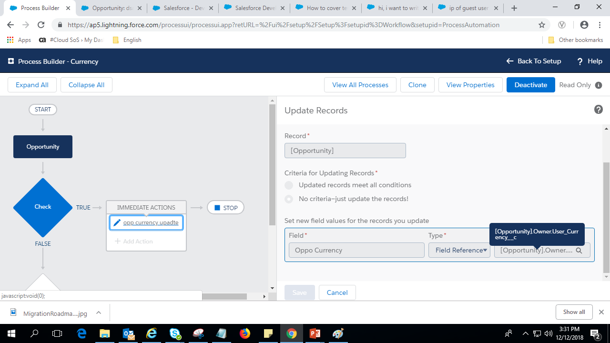Click the browser address bar
This screenshot has height=343, width=610.
click(300, 25)
